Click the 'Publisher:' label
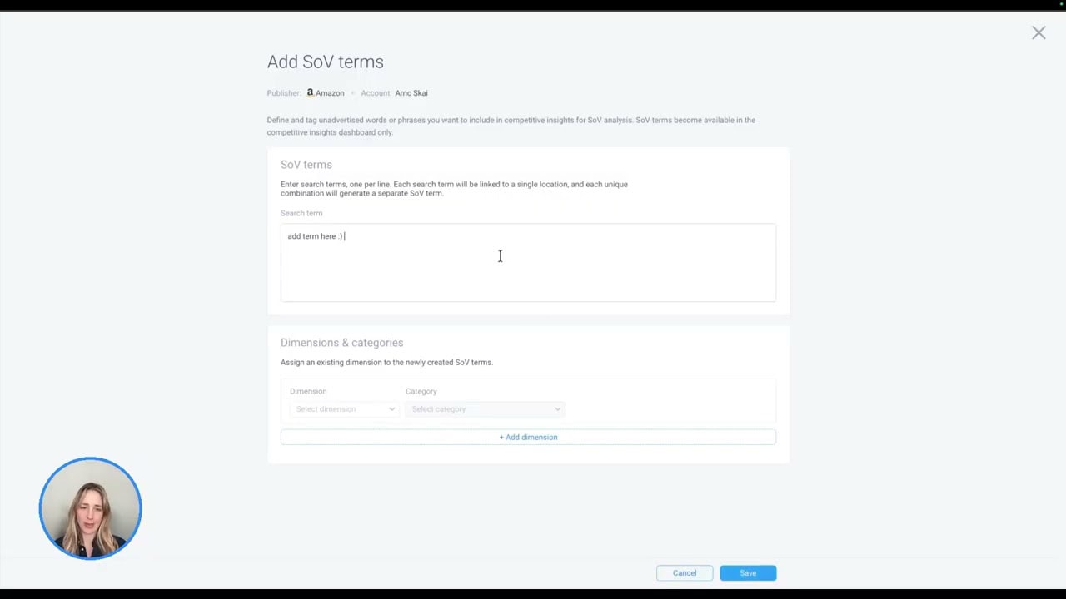 (x=284, y=93)
